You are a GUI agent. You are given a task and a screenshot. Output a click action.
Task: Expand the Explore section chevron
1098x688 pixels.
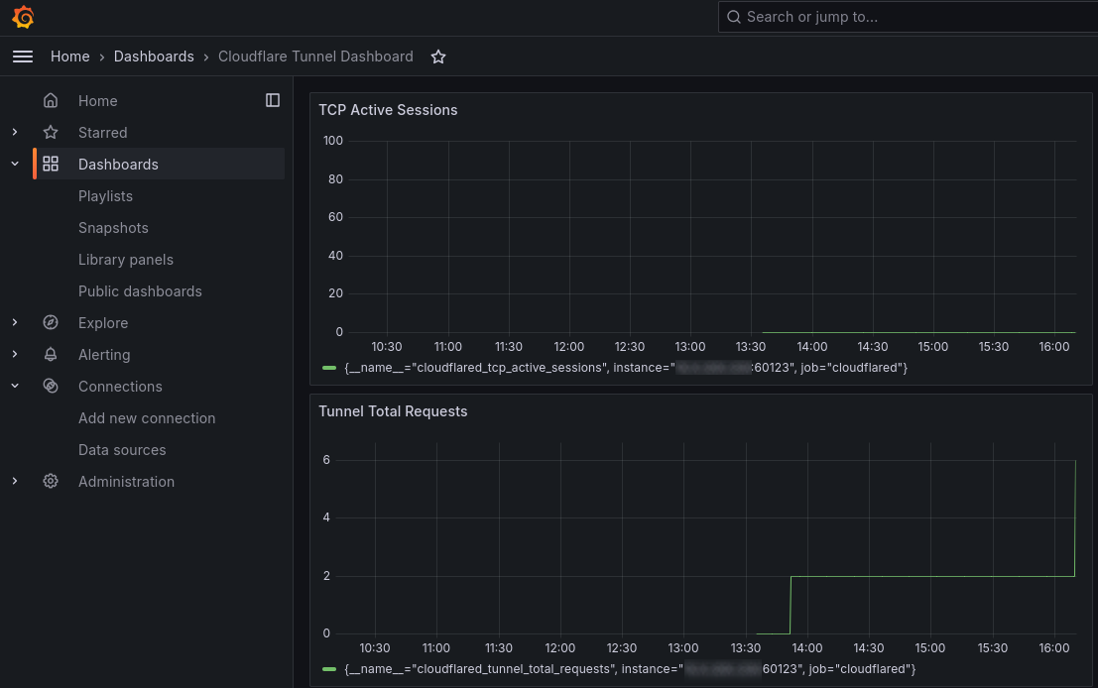[x=15, y=322]
